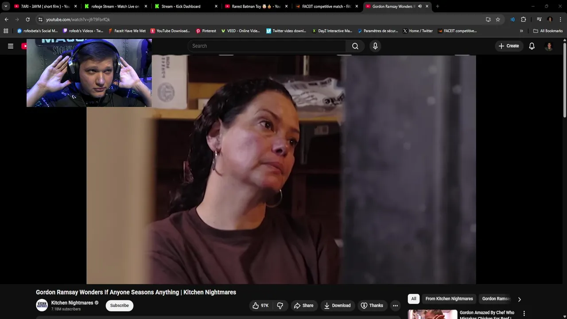The width and height of the screenshot is (567, 319).
Task: Select the All filter chip
Action: coord(414,299)
